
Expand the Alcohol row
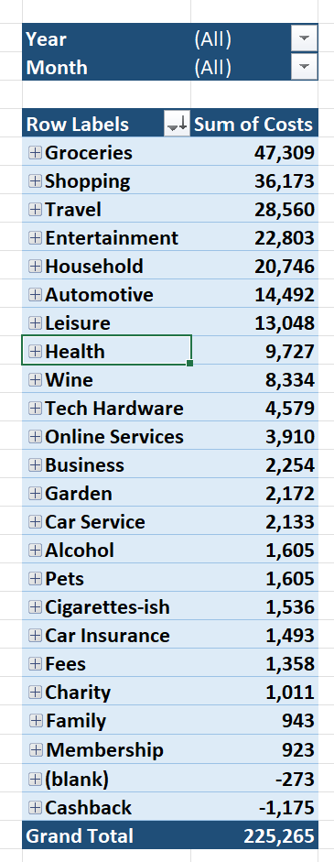(35, 551)
